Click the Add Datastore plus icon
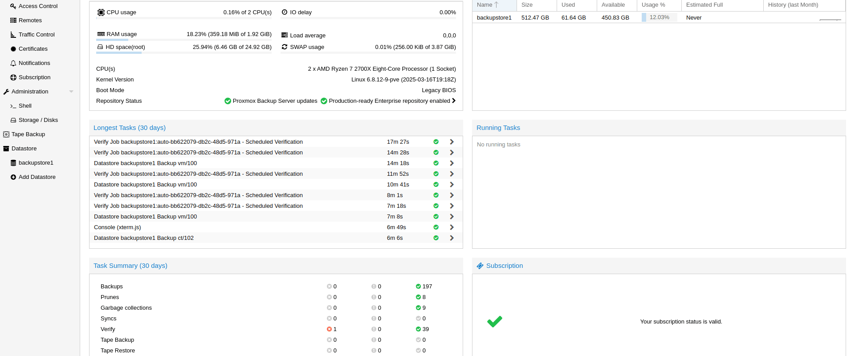 coord(13,177)
